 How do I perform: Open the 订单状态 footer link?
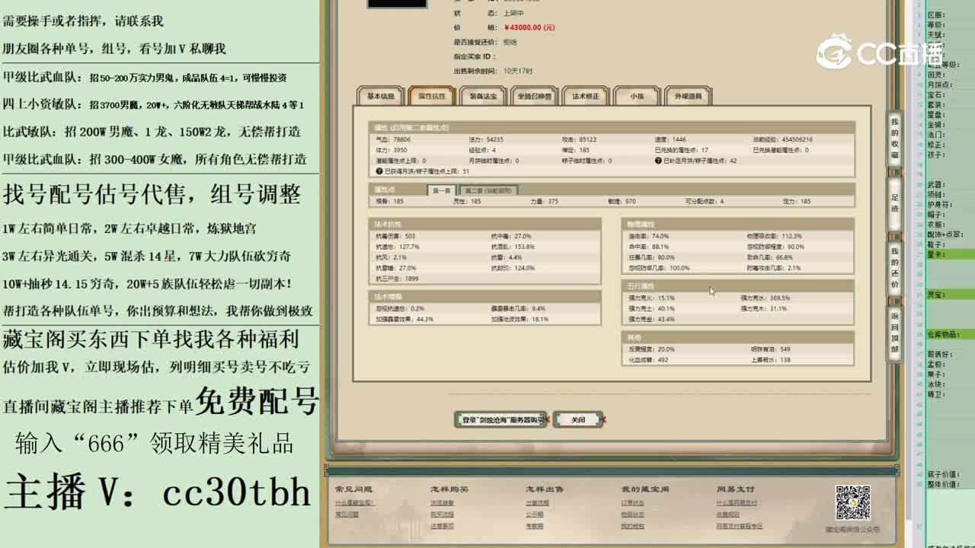632,503
